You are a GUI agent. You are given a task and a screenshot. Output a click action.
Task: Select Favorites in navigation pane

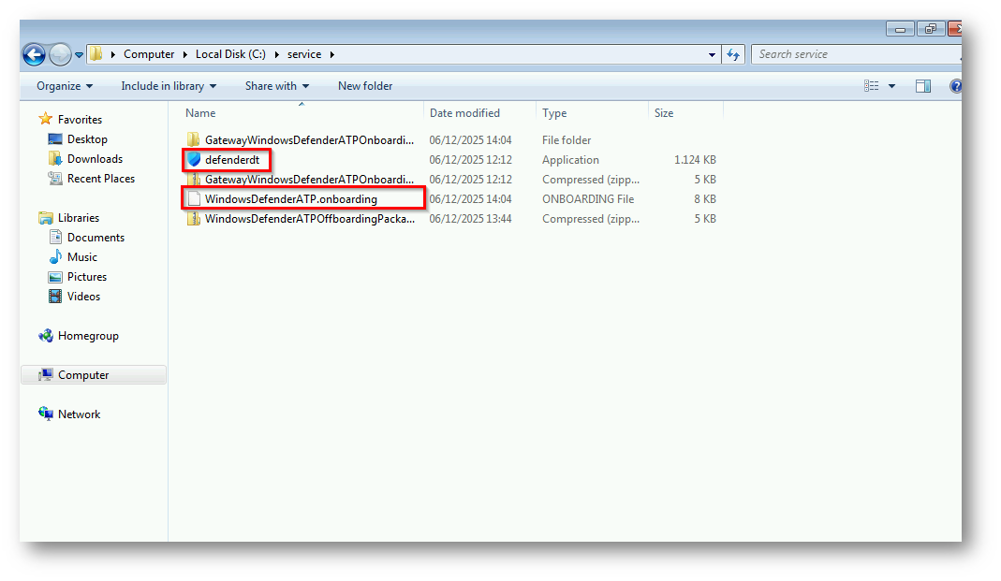(80, 119)
